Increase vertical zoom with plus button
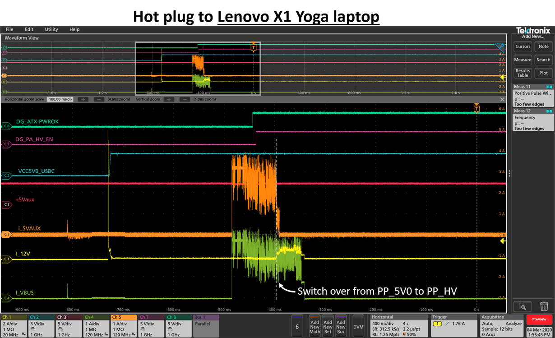Screen dimensions: 555x338 point(169,99)
